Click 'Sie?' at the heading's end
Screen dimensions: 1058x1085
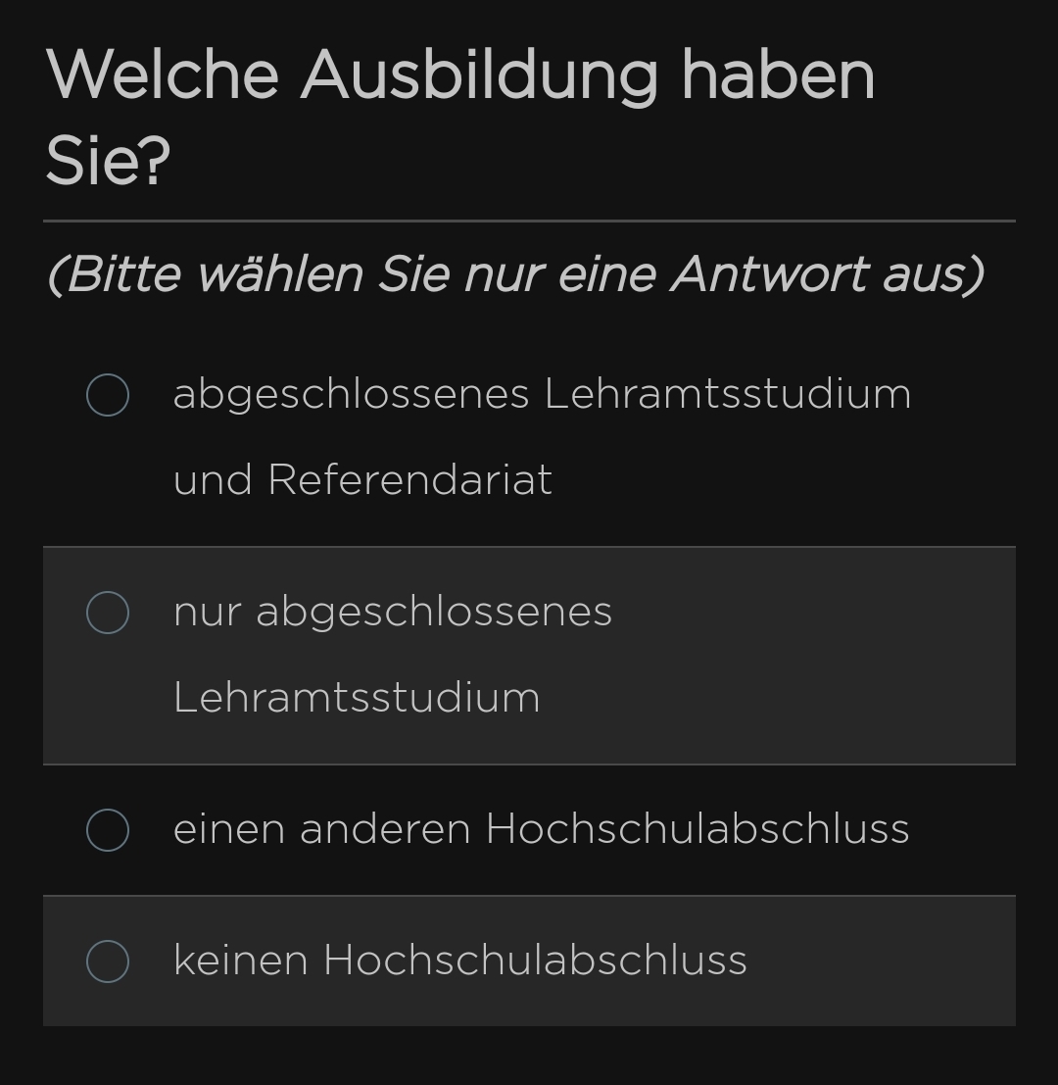click(108, 161)
